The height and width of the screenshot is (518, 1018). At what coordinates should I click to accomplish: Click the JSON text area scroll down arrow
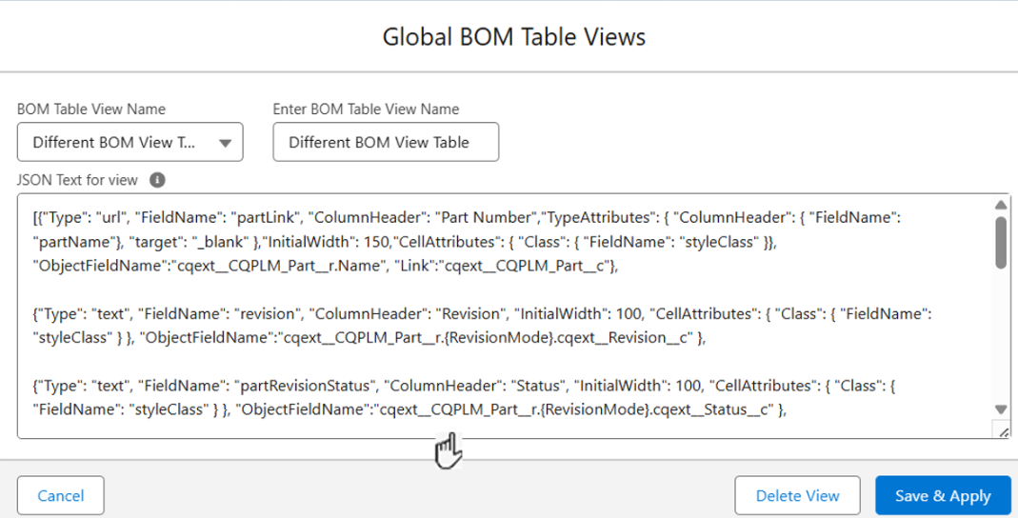point(1001,409)
